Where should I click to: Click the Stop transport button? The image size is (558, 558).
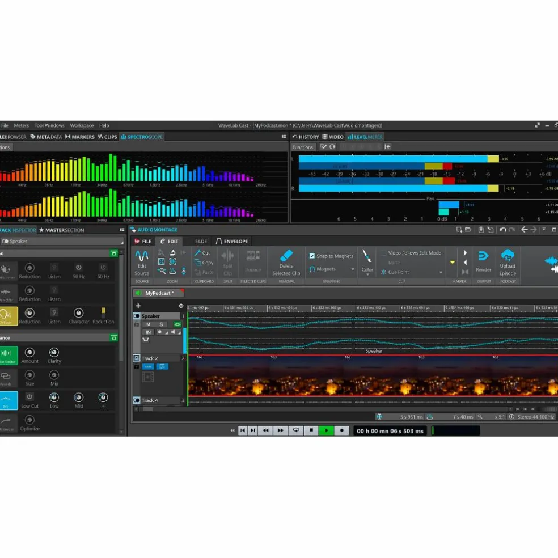click(x=311, y=430)
